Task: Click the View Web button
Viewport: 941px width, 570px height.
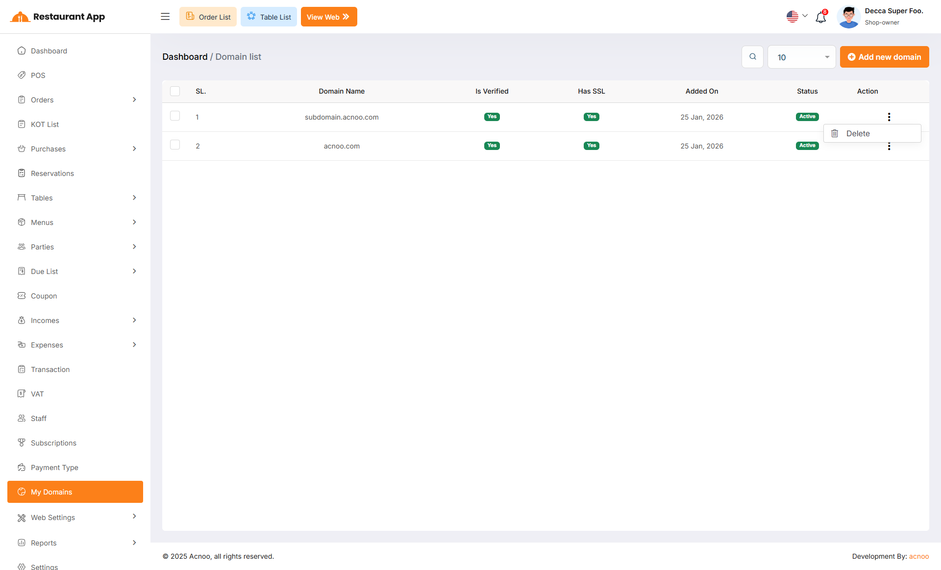Action: (328, 17)
